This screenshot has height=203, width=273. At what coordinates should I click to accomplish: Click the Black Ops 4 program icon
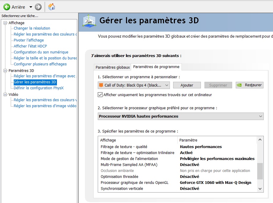coord(101,85)
